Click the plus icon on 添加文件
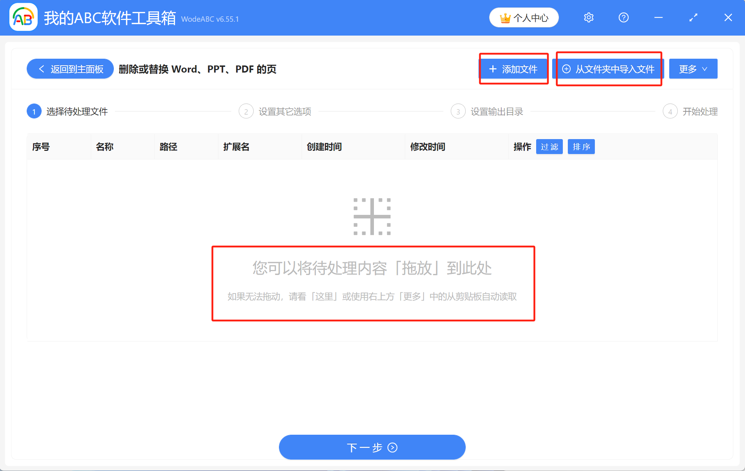 click(493, 69)
